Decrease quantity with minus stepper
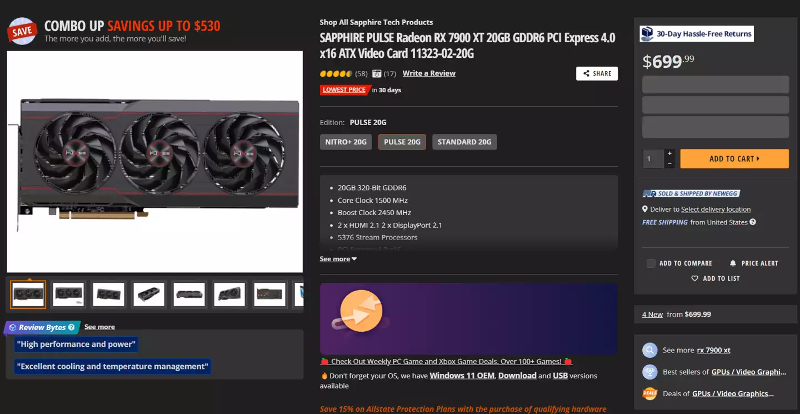800x414 pixels. [x=670, y=163]
